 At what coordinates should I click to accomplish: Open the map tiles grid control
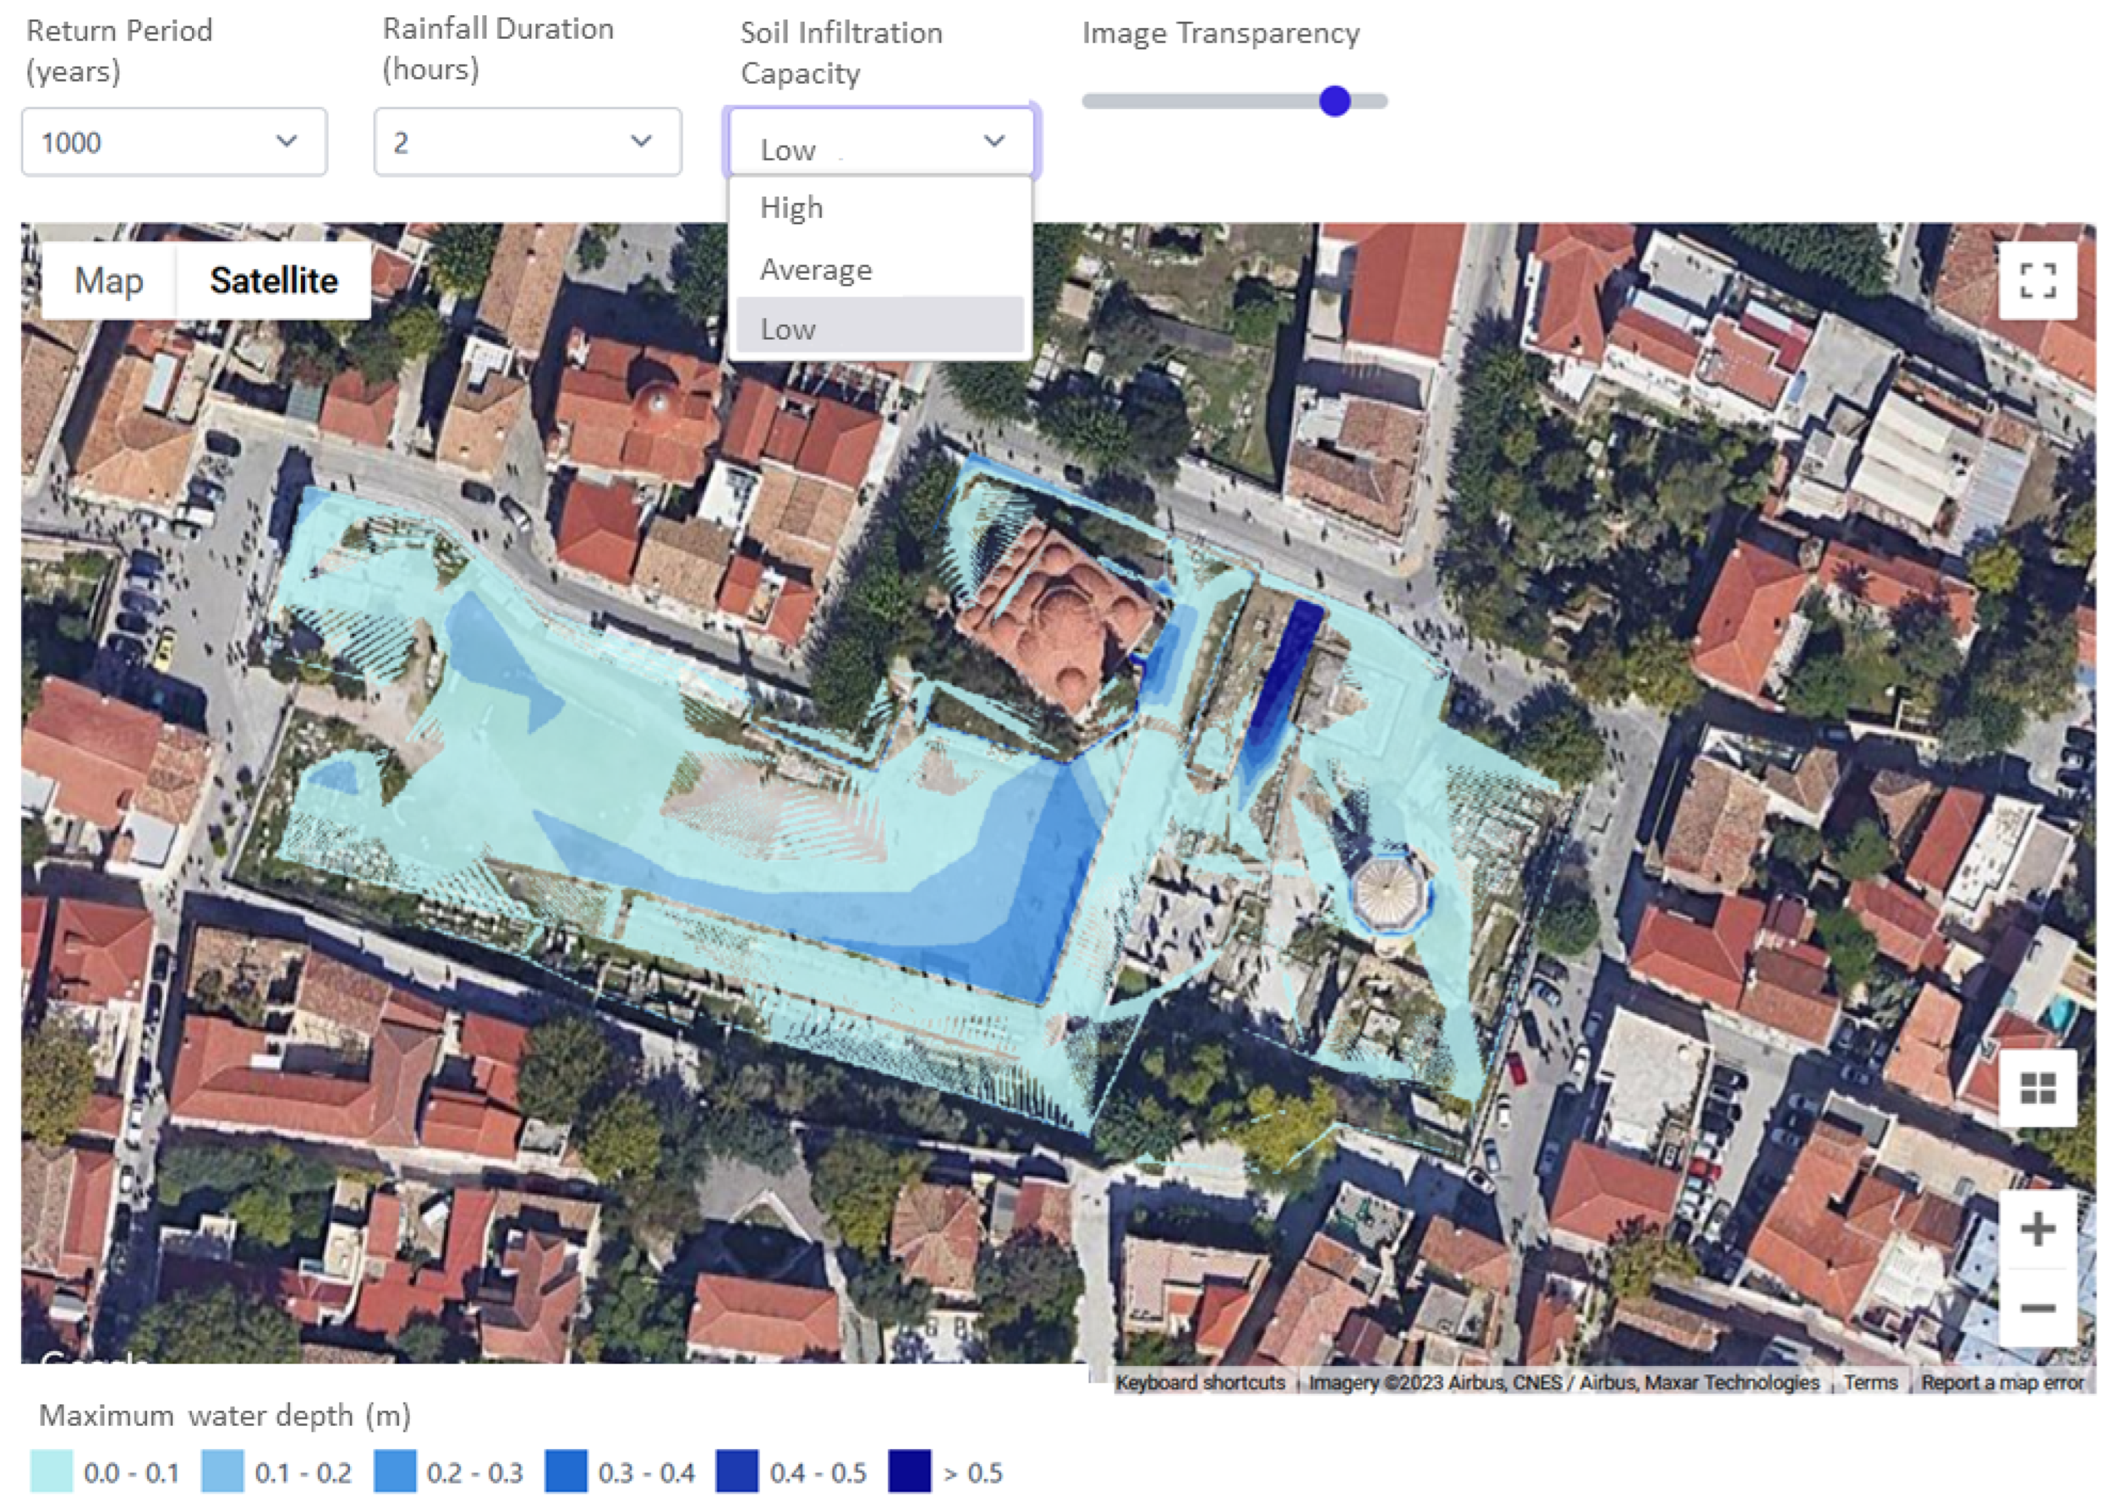coord(2037,1088)
